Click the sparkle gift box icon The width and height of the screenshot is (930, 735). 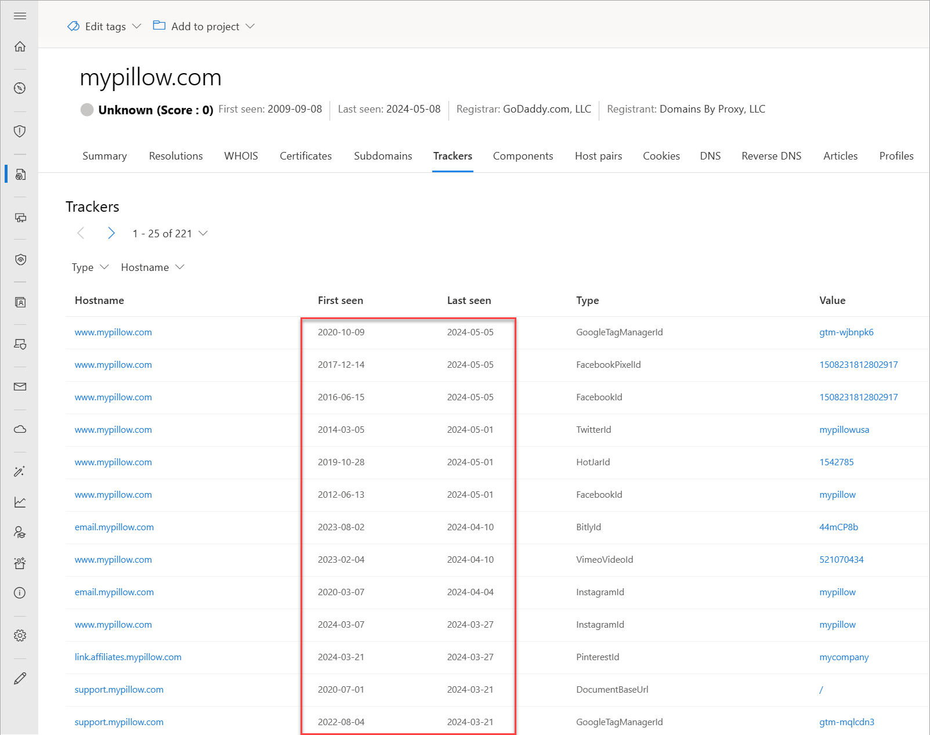coord(20,563)
